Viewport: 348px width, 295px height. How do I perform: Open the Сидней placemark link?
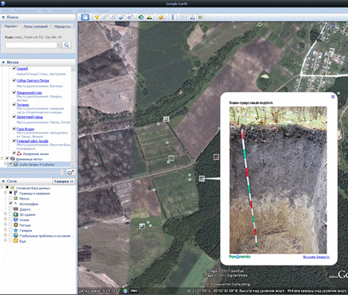(x=22, y=69)
